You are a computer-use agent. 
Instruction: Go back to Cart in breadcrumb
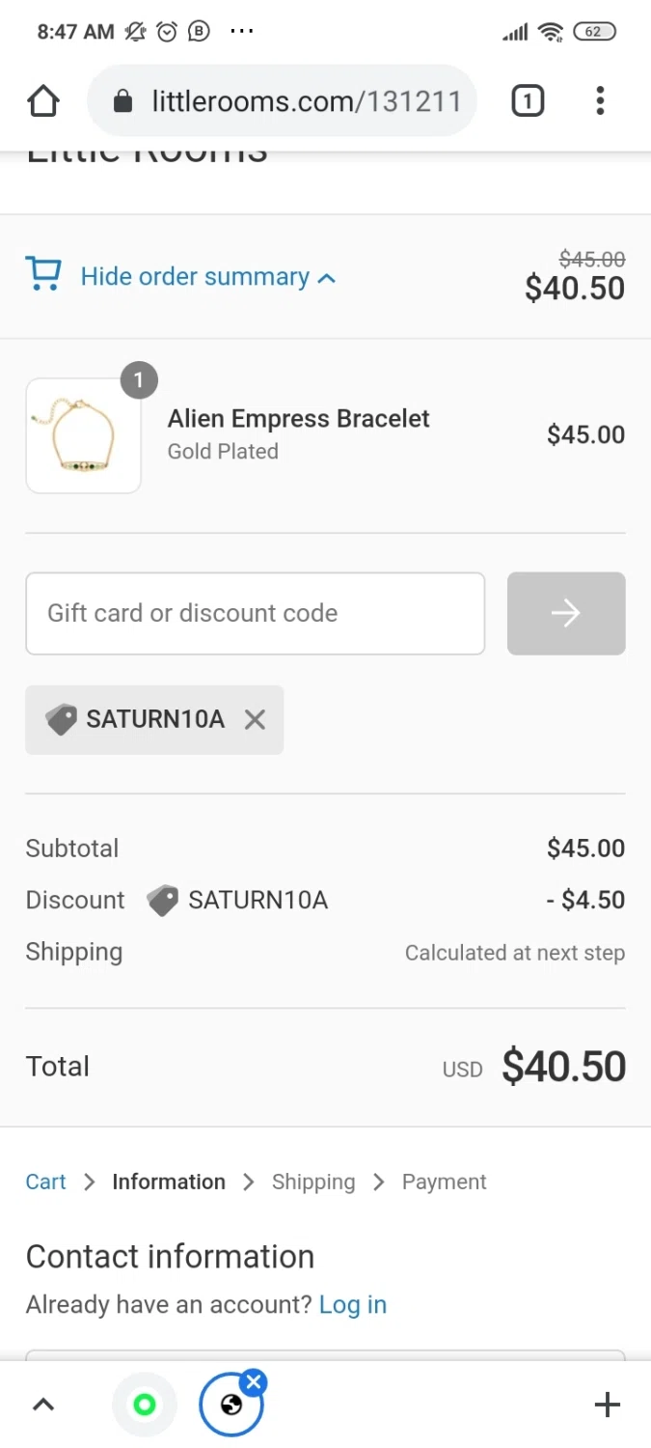tap(45, 1182)
